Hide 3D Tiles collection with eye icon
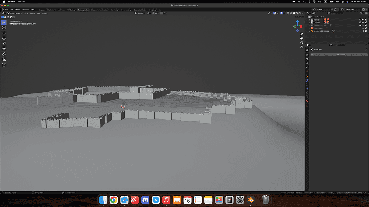Screen dimensions: 369x207 point(363,22)
